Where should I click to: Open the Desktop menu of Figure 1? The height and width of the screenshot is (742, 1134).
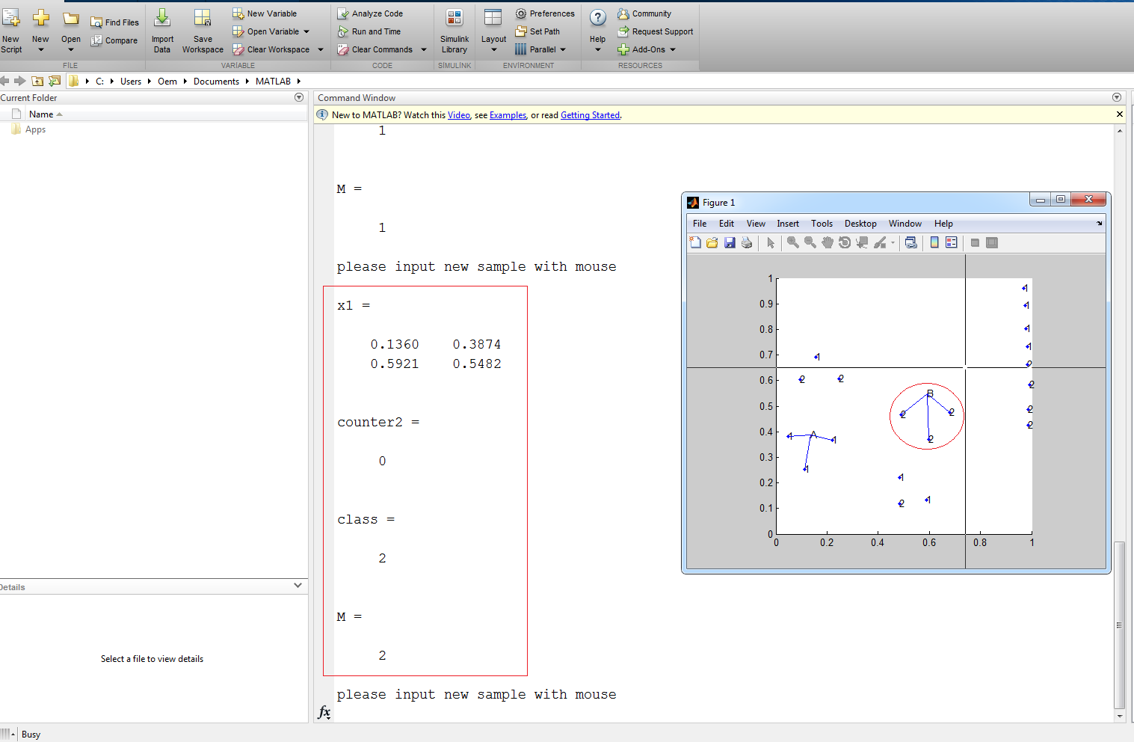[x=860, y=223]
